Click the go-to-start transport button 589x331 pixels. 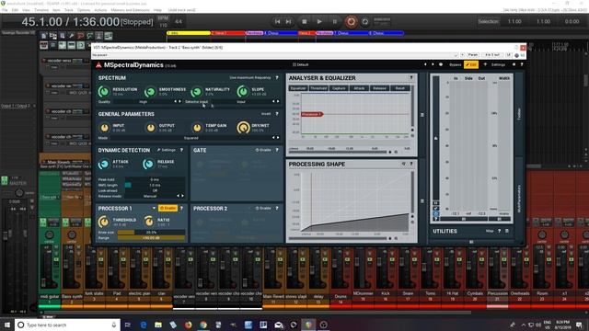[x=277, y=22]
